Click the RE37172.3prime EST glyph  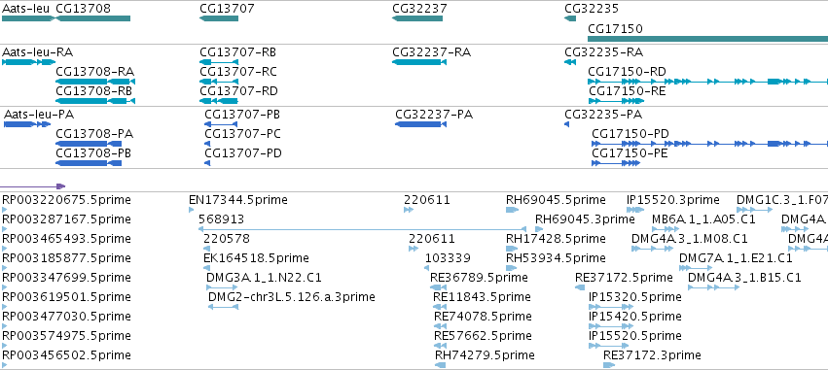[x=609, y=365]
